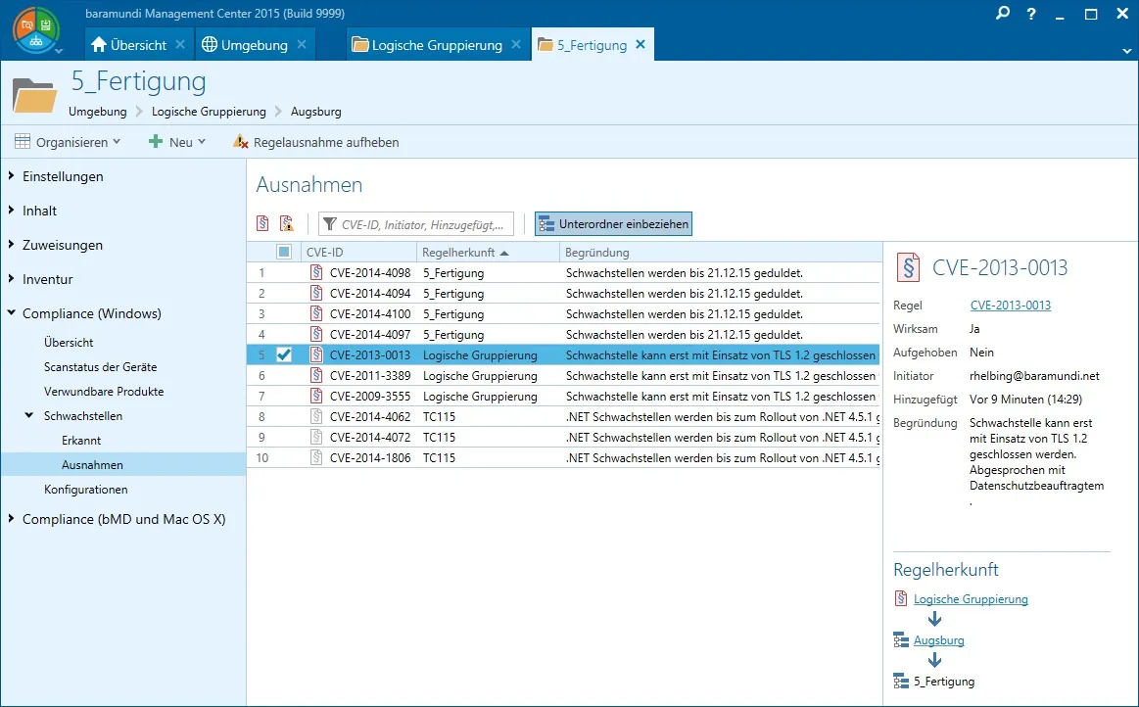Open help via the question mark icon
The width and height of the screenshot is (1139, 707).
click(1031, 13)
